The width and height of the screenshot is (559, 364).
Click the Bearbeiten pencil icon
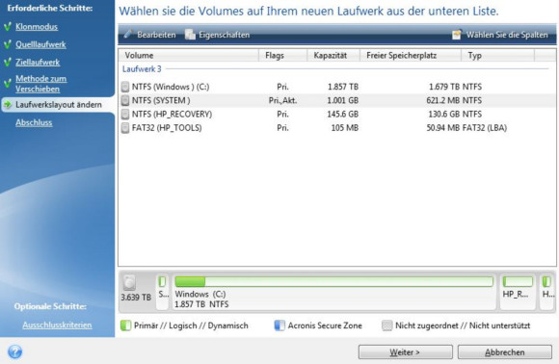coord(128,35)
